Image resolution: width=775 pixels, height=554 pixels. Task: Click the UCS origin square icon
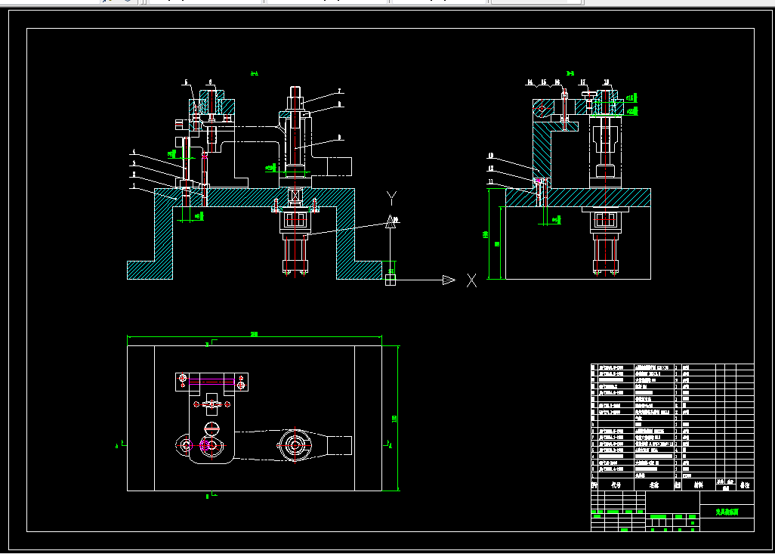pyautogui.click(x=391, y=280)
